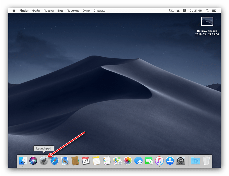Open Notification Center from the menu bar
229x176 pixels.
tap(214, 11)
